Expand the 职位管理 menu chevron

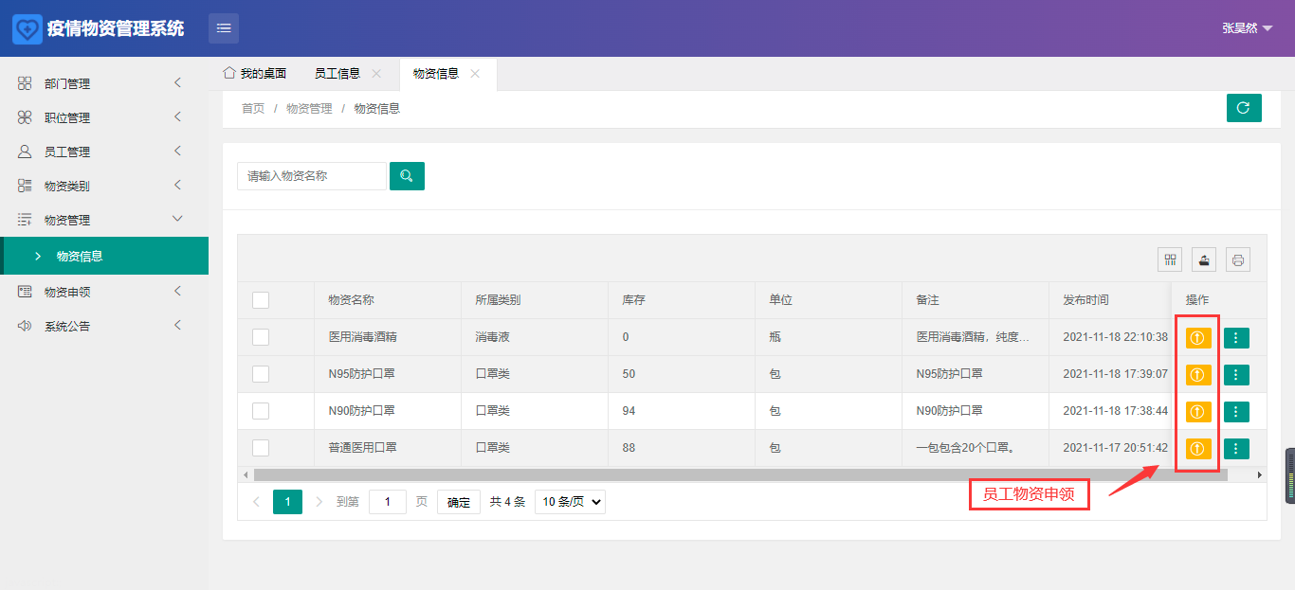point(177,117)
